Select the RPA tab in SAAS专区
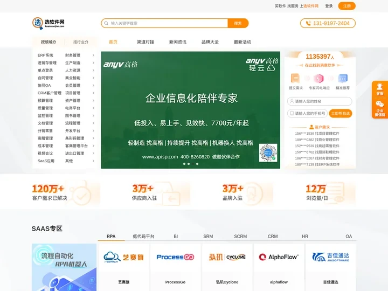The image size is (388, 291). pos(111,237)
